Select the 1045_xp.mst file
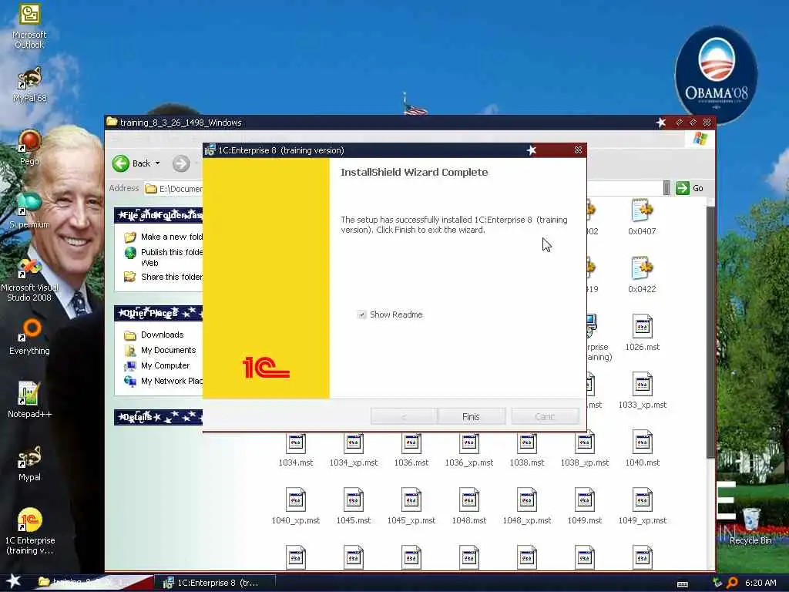The image size is (789, 592). tap(411, 506)
